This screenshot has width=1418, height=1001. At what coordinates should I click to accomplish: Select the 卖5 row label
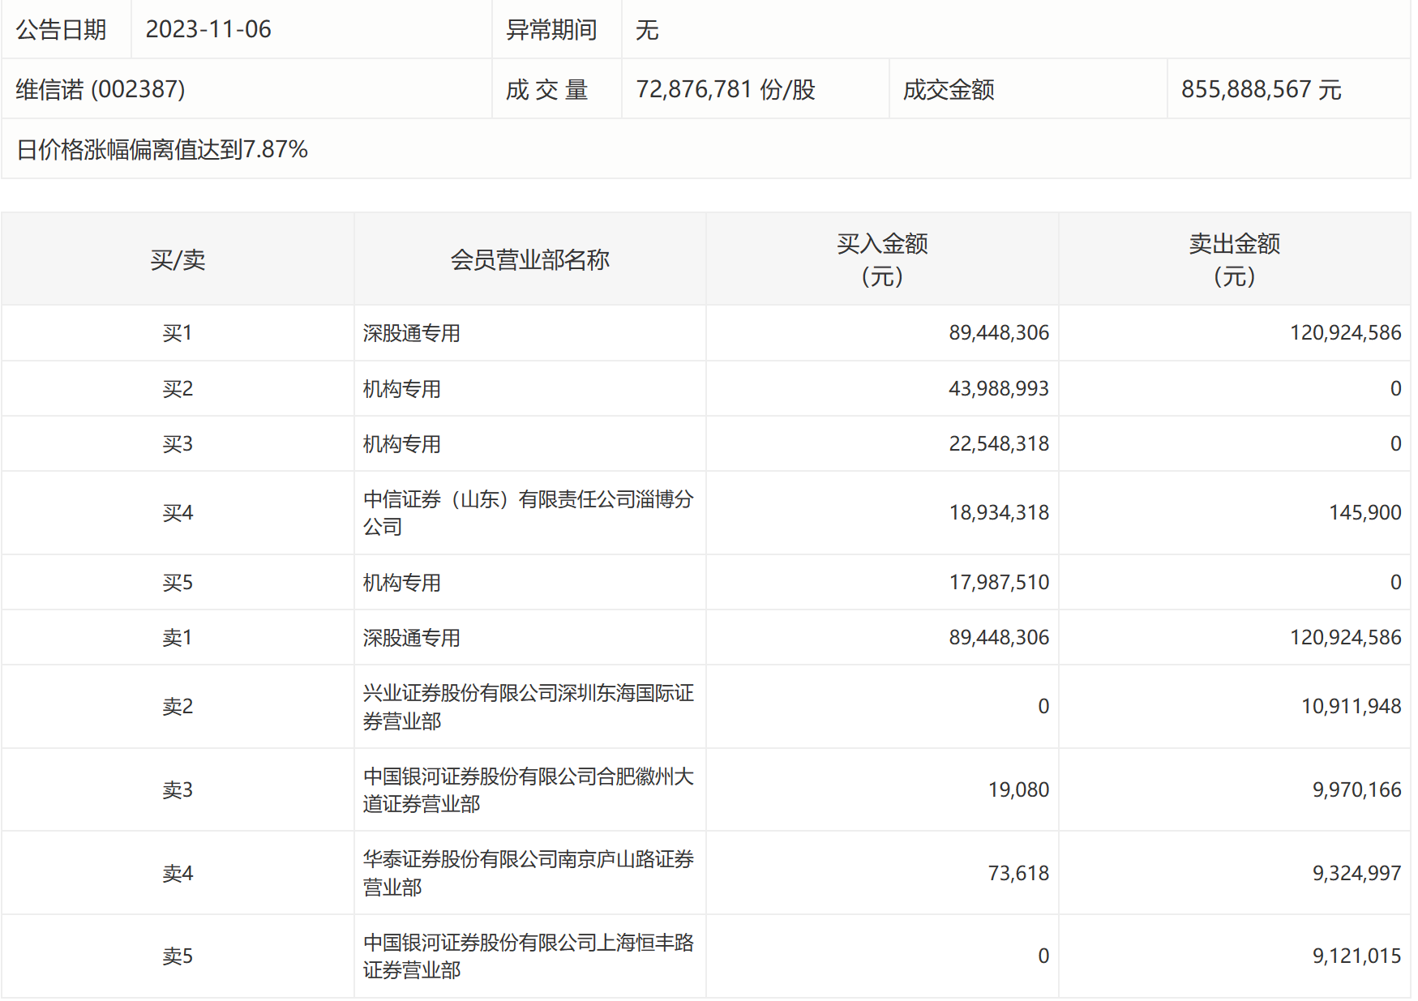178,956
